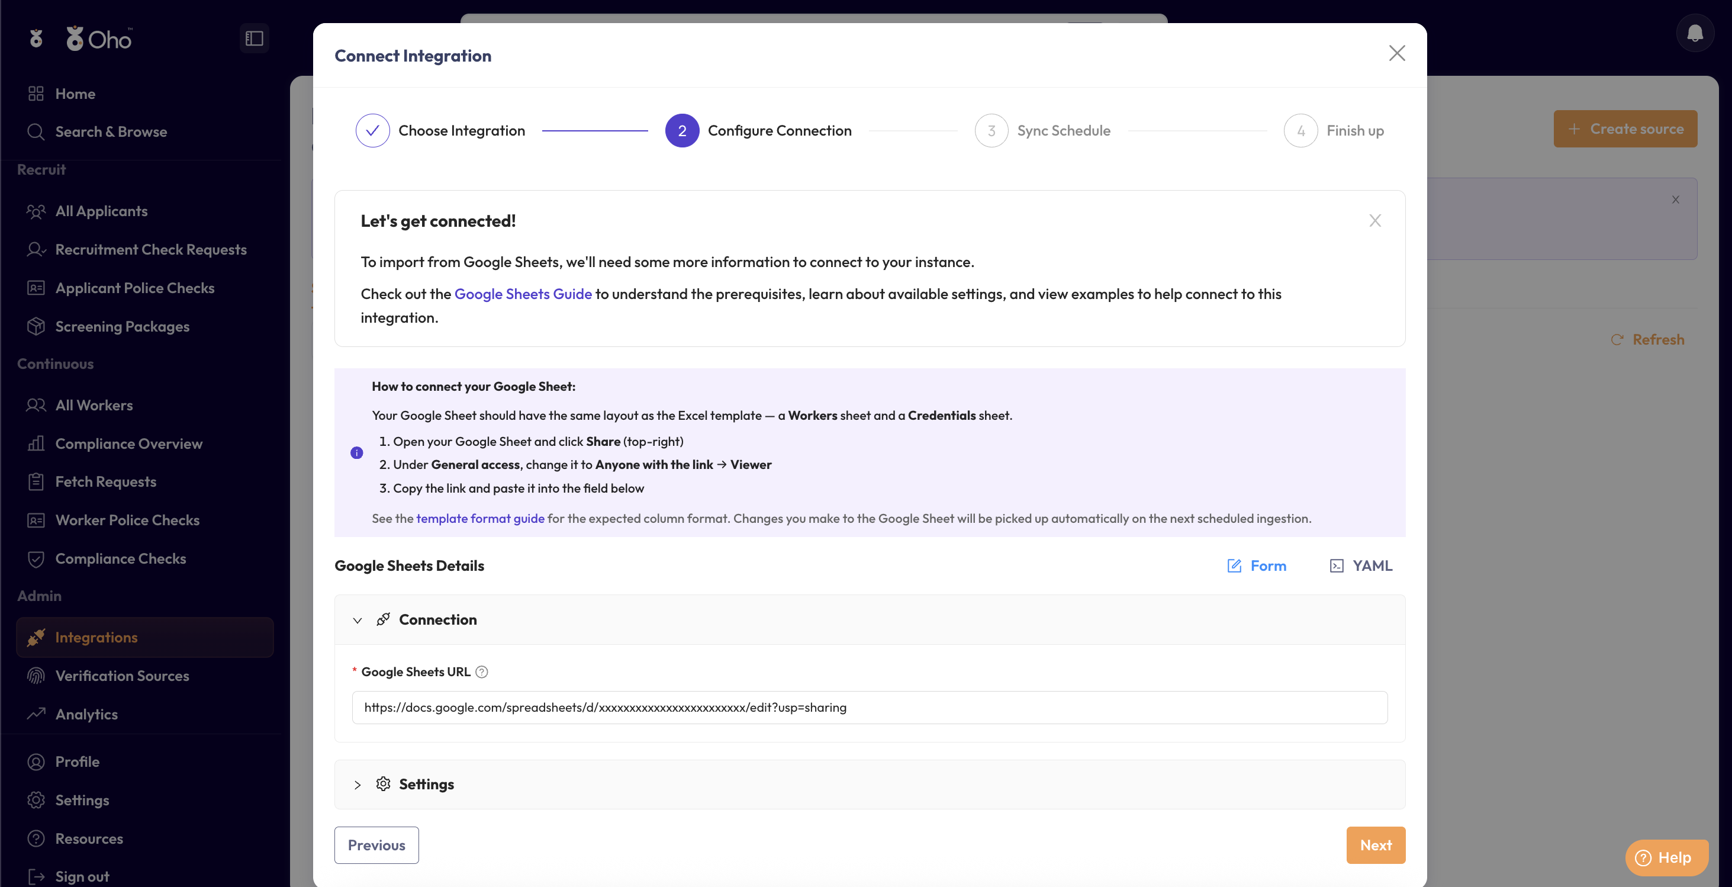Click the Home grid icon
This screenshot has width=1732, height=887.
pyautogui.click(x=36, y=94)
